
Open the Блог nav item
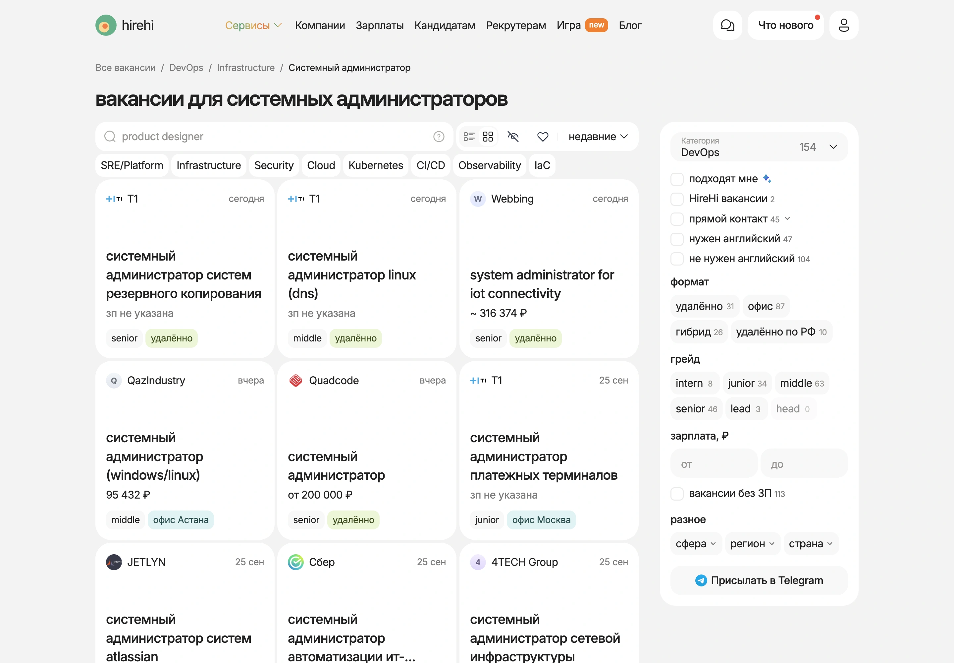tap(630, 25)
